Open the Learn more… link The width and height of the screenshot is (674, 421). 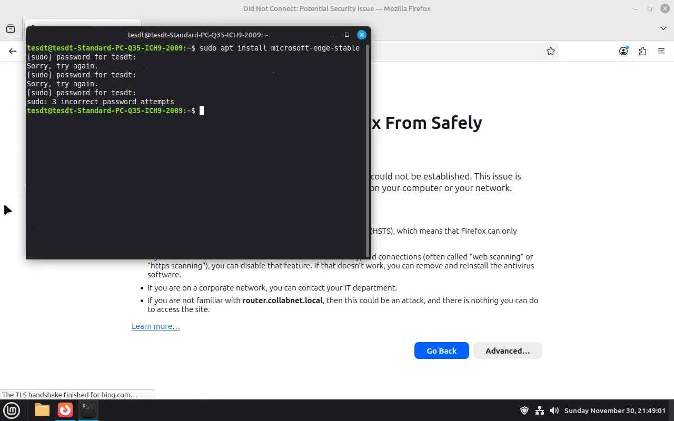pos(156,326)
